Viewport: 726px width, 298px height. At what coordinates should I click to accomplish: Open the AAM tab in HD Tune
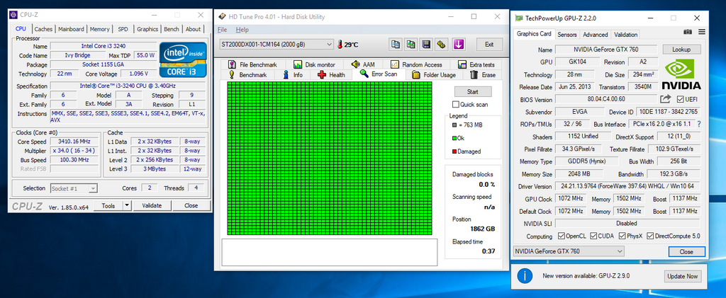pos(364,64)
